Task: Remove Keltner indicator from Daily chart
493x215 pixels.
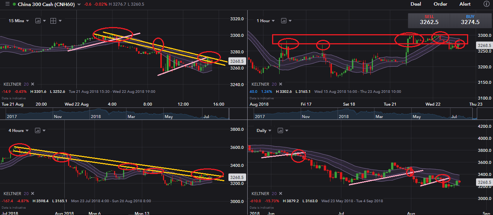Action: point(280,194)
